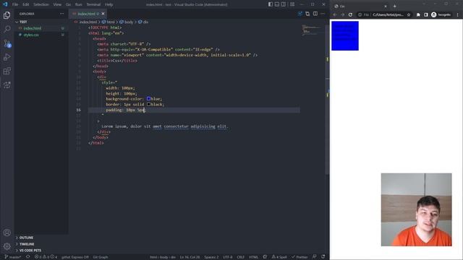The height and width of the screenshot is (260, 463).
Task: Toggle panel layout icon in title bar
Action: tap(277, 4)
